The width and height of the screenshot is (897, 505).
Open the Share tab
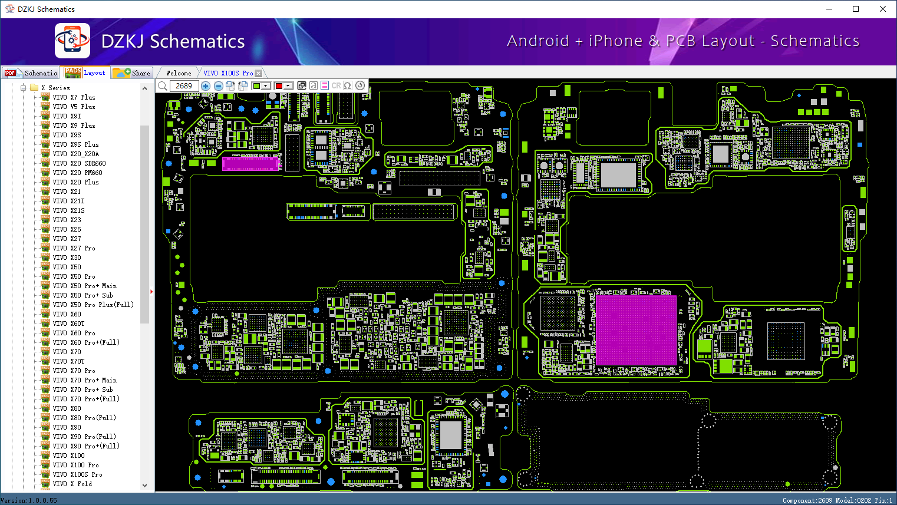(132, 73)
